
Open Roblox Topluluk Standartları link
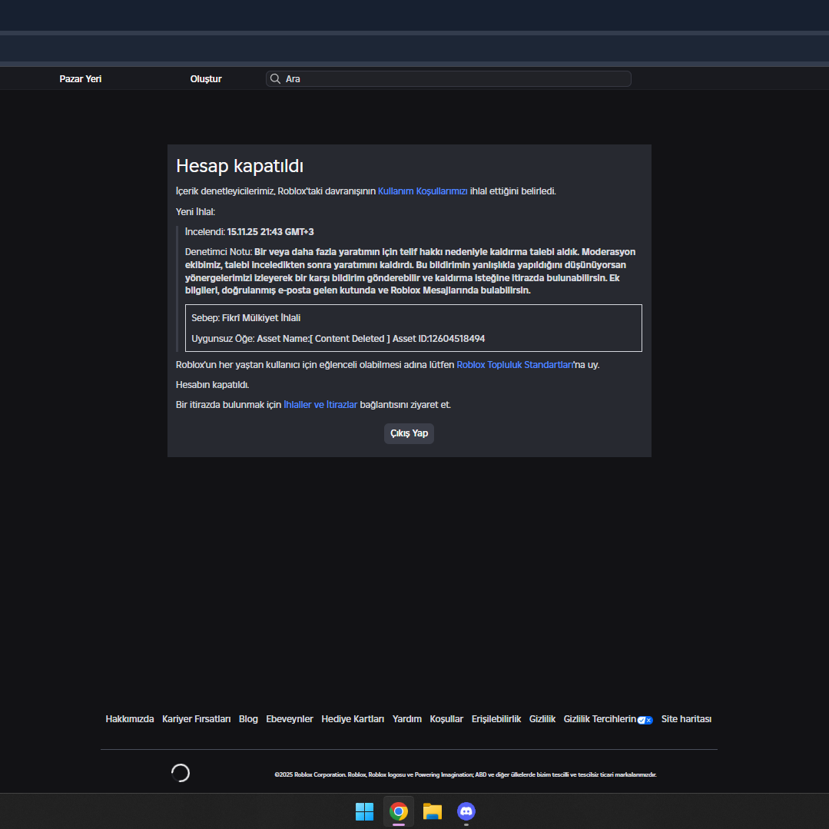515,365
